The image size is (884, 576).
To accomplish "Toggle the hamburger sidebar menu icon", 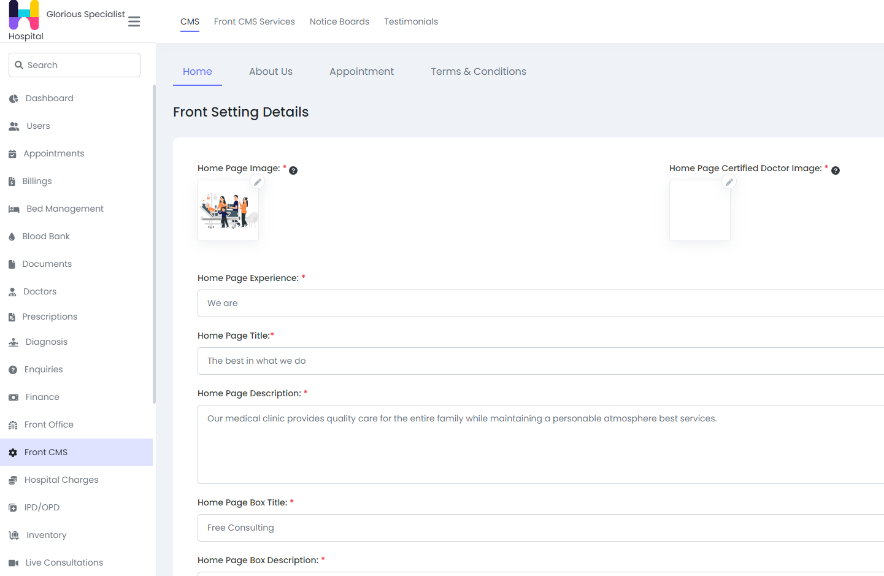I will pyautogui.click(x=134, y=21).
